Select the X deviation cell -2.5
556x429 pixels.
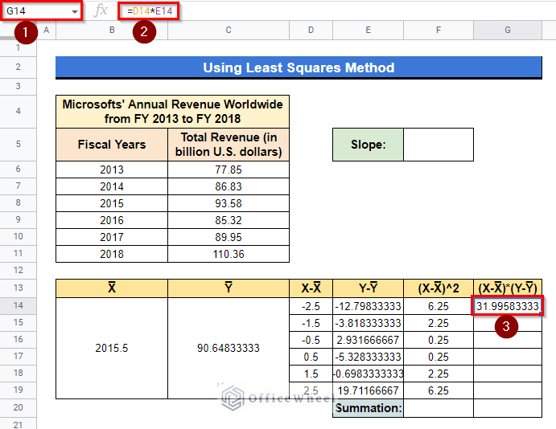(x=311, y=306)
